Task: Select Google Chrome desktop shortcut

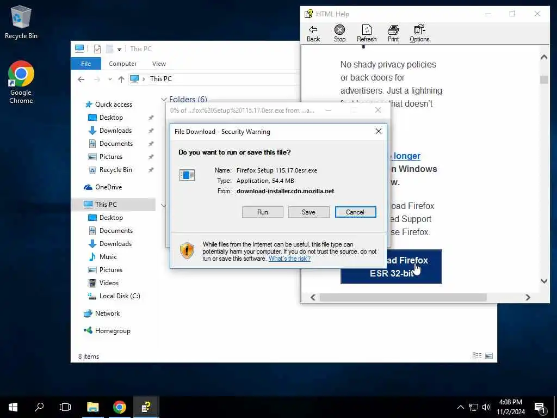Action: 21,83
